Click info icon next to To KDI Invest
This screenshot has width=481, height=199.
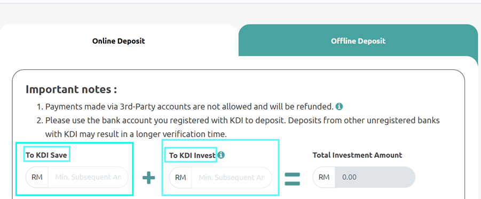pyautogui.click(x=221, y=155)
